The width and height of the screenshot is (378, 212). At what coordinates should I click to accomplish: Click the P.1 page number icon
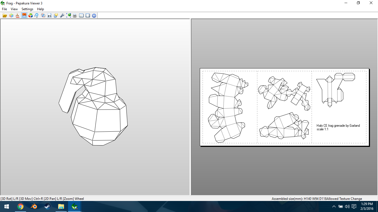click(50, 16)
